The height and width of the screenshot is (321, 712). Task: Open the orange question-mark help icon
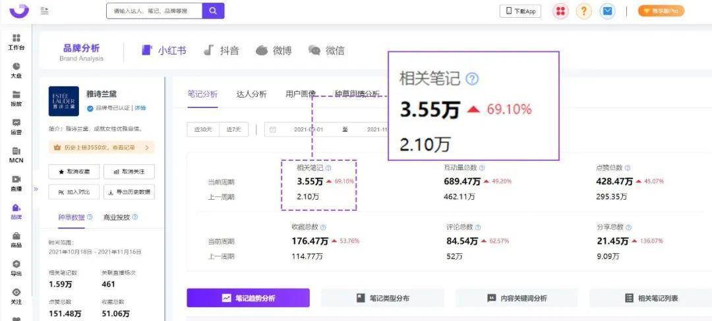[583, 11]
